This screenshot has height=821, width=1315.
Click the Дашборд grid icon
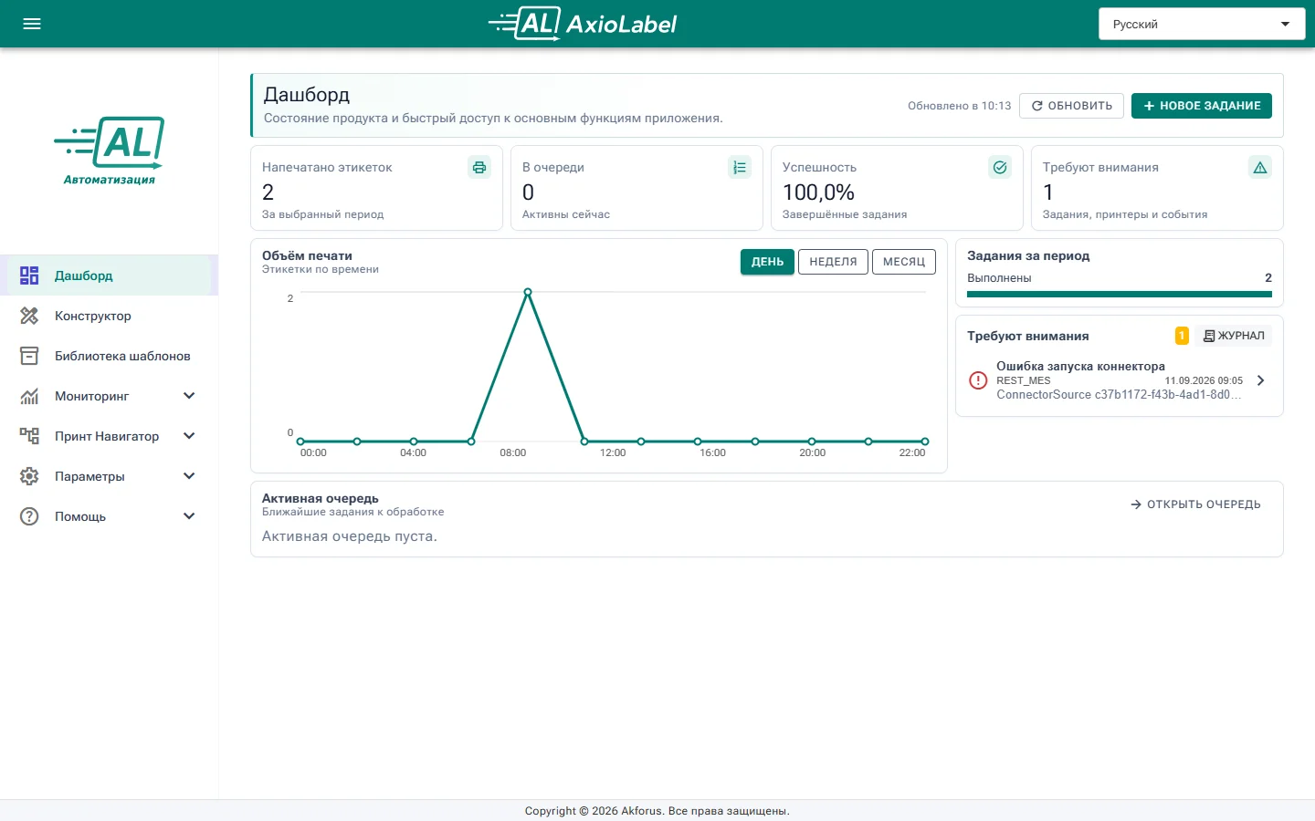pos(29,275)
